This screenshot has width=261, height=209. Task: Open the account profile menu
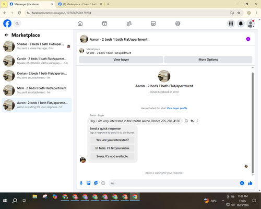[x=251, y=24]
